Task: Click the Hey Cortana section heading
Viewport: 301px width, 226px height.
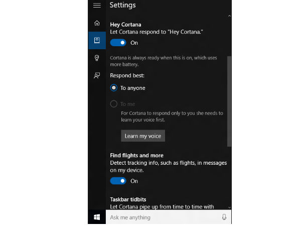Action: pos(125,24)
